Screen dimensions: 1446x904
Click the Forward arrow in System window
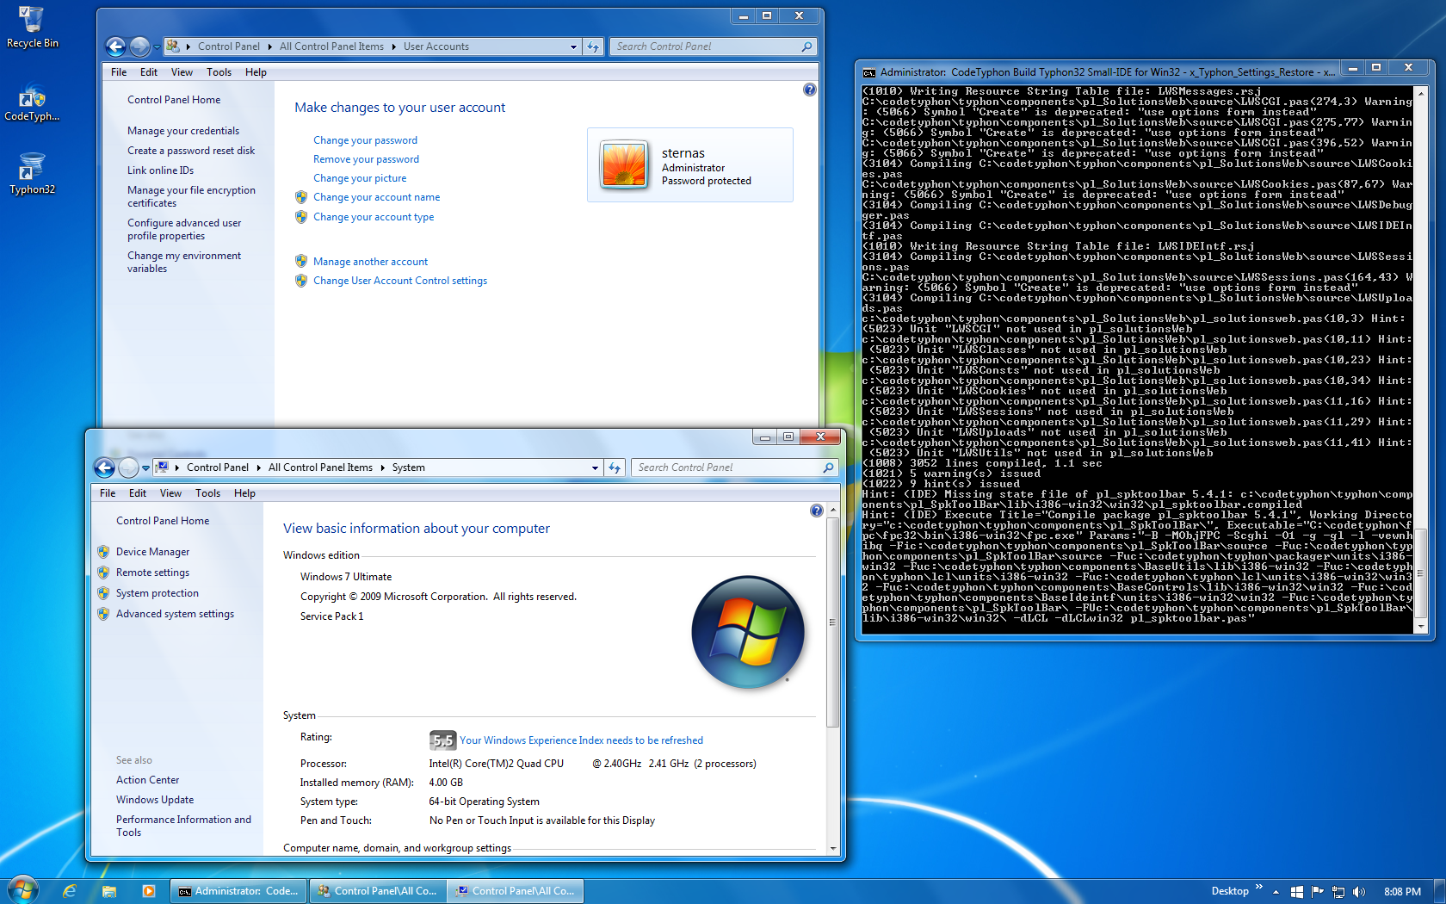click(x=128, y=467)
